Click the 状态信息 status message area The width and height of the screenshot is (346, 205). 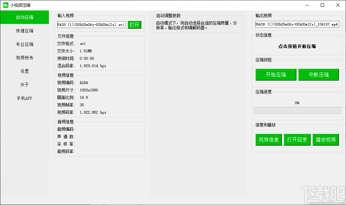pos(297,46)
